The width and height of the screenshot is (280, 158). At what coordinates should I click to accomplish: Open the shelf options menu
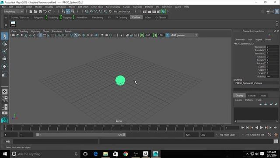point(6,25)
